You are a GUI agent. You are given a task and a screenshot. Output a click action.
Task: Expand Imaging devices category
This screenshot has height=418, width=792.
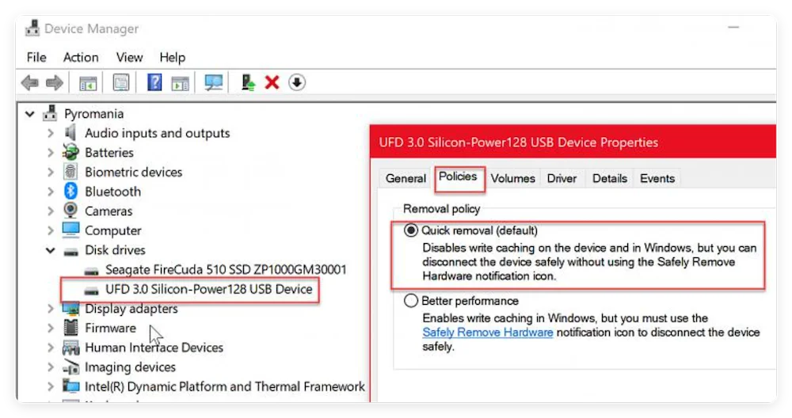point(50,367)
